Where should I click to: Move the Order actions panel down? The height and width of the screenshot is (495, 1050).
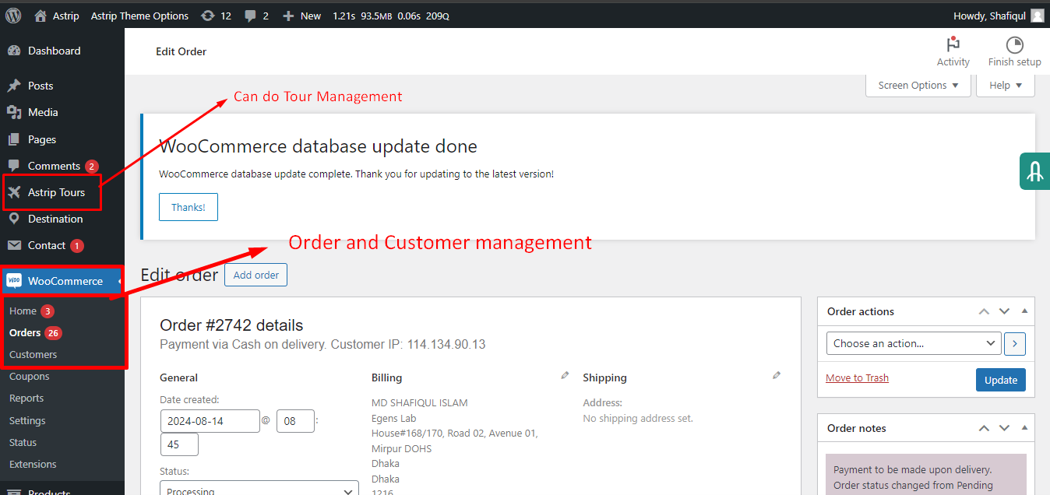tap(1004, 311)
